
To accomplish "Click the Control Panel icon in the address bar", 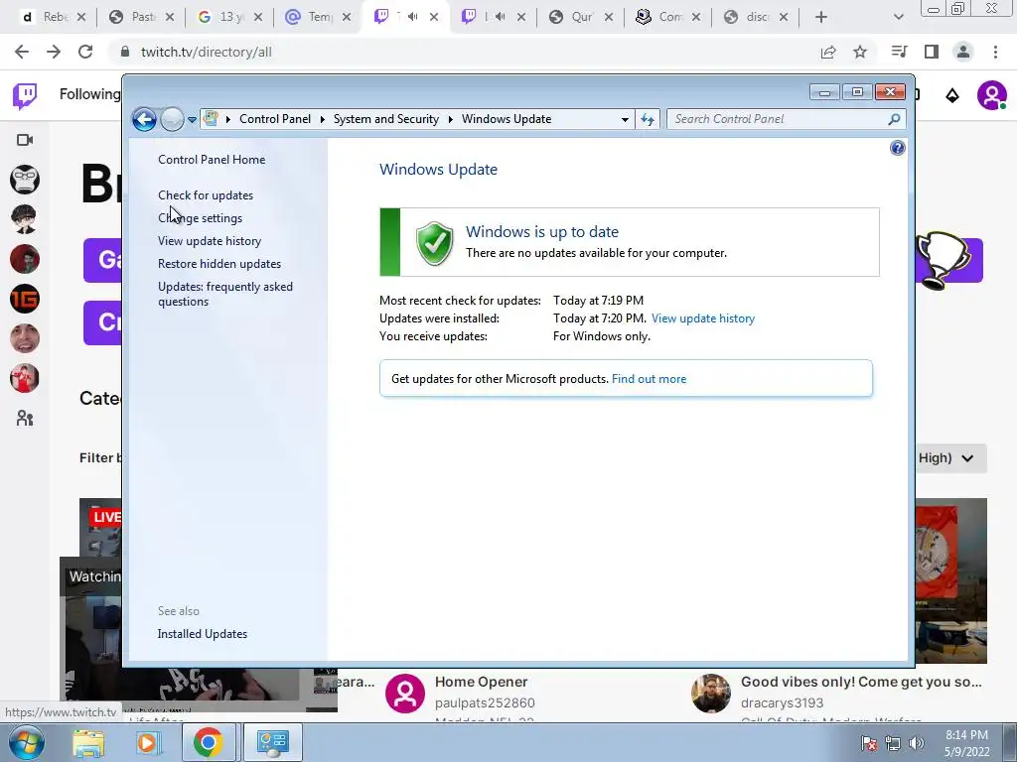I will point(211,119).
